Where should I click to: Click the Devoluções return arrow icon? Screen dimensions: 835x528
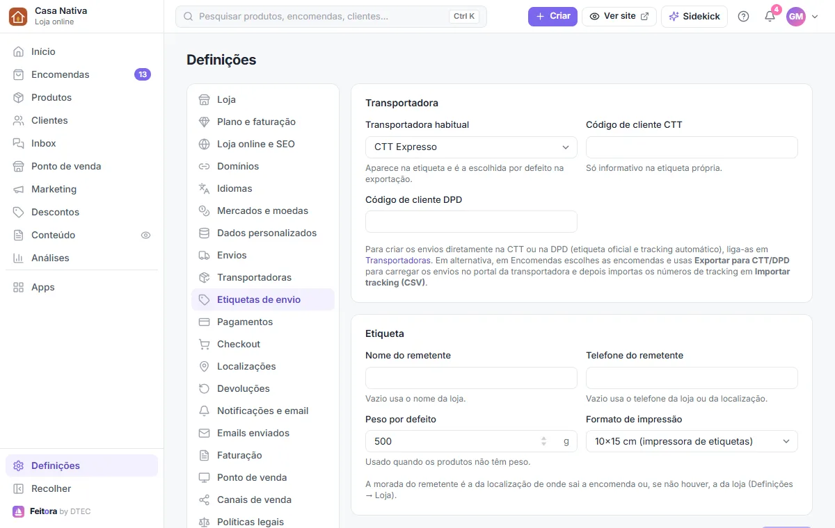click(x=204, y=388)
